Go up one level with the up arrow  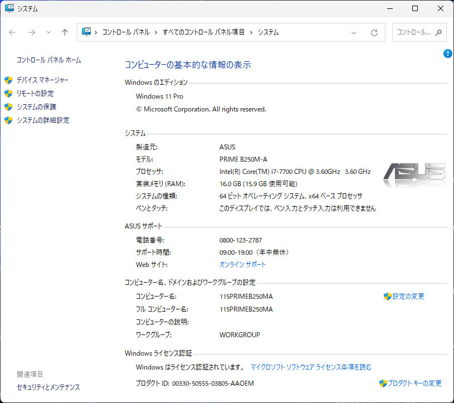click(x=65, y=32)
